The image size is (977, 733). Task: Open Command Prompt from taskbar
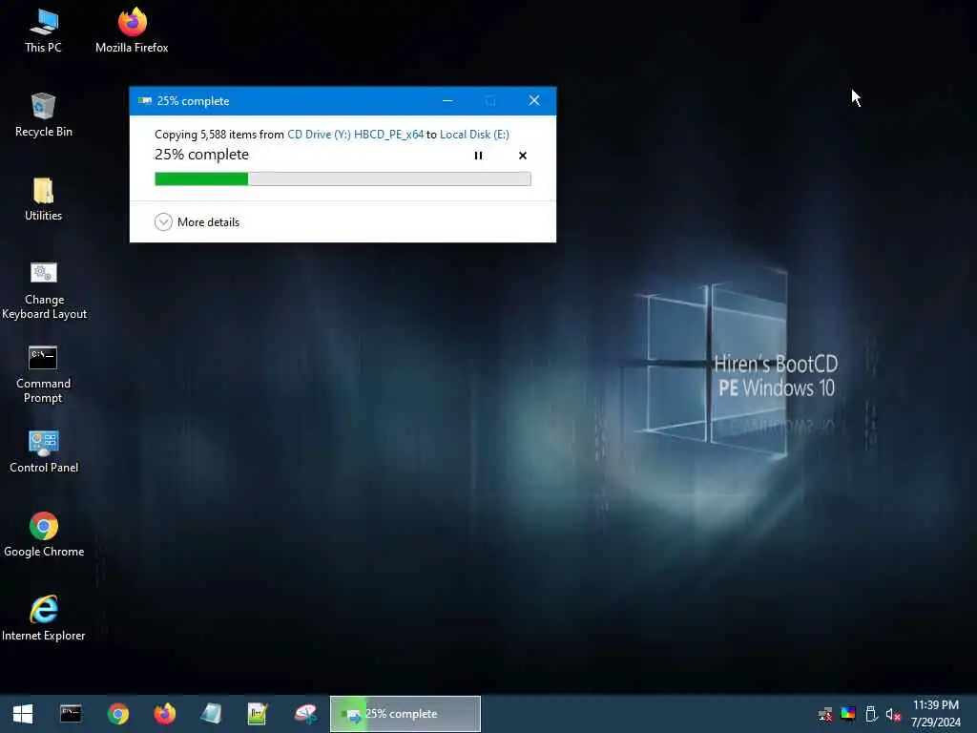(x=71, y=714)
